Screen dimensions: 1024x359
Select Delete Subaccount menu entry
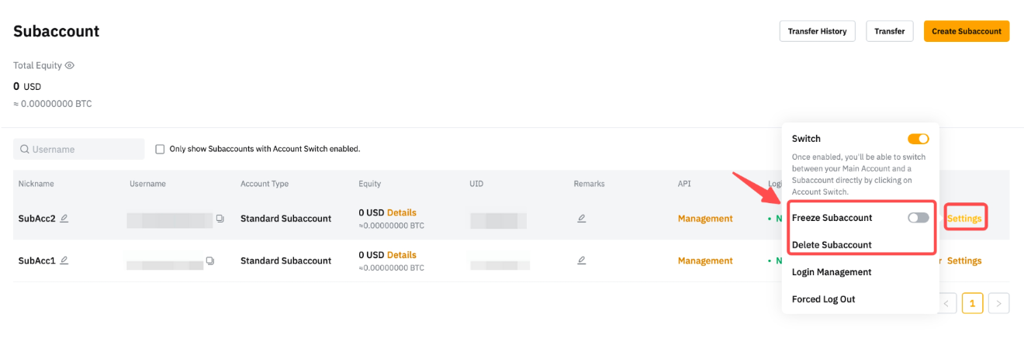point(832,245)
